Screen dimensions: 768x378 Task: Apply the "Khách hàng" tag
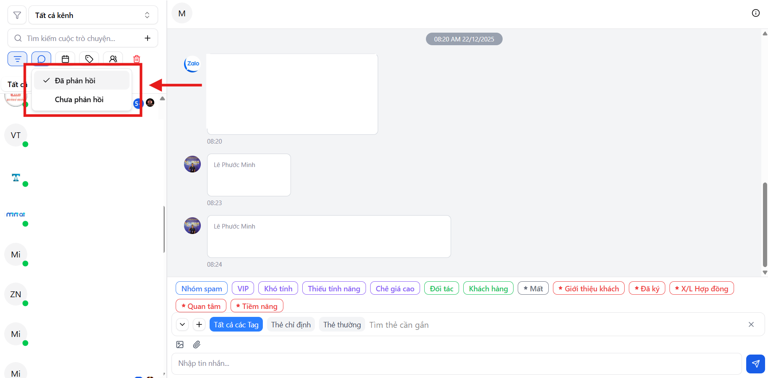488,288
